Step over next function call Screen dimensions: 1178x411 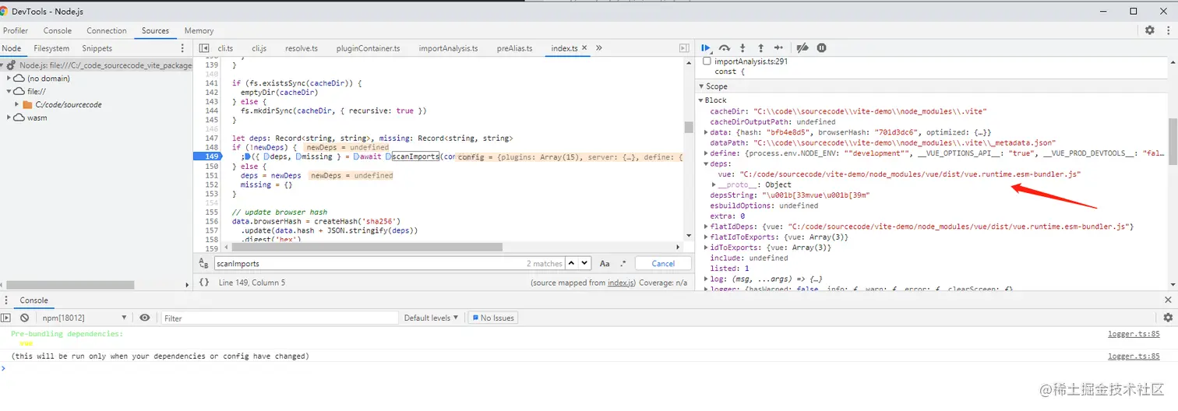[725, 47]
